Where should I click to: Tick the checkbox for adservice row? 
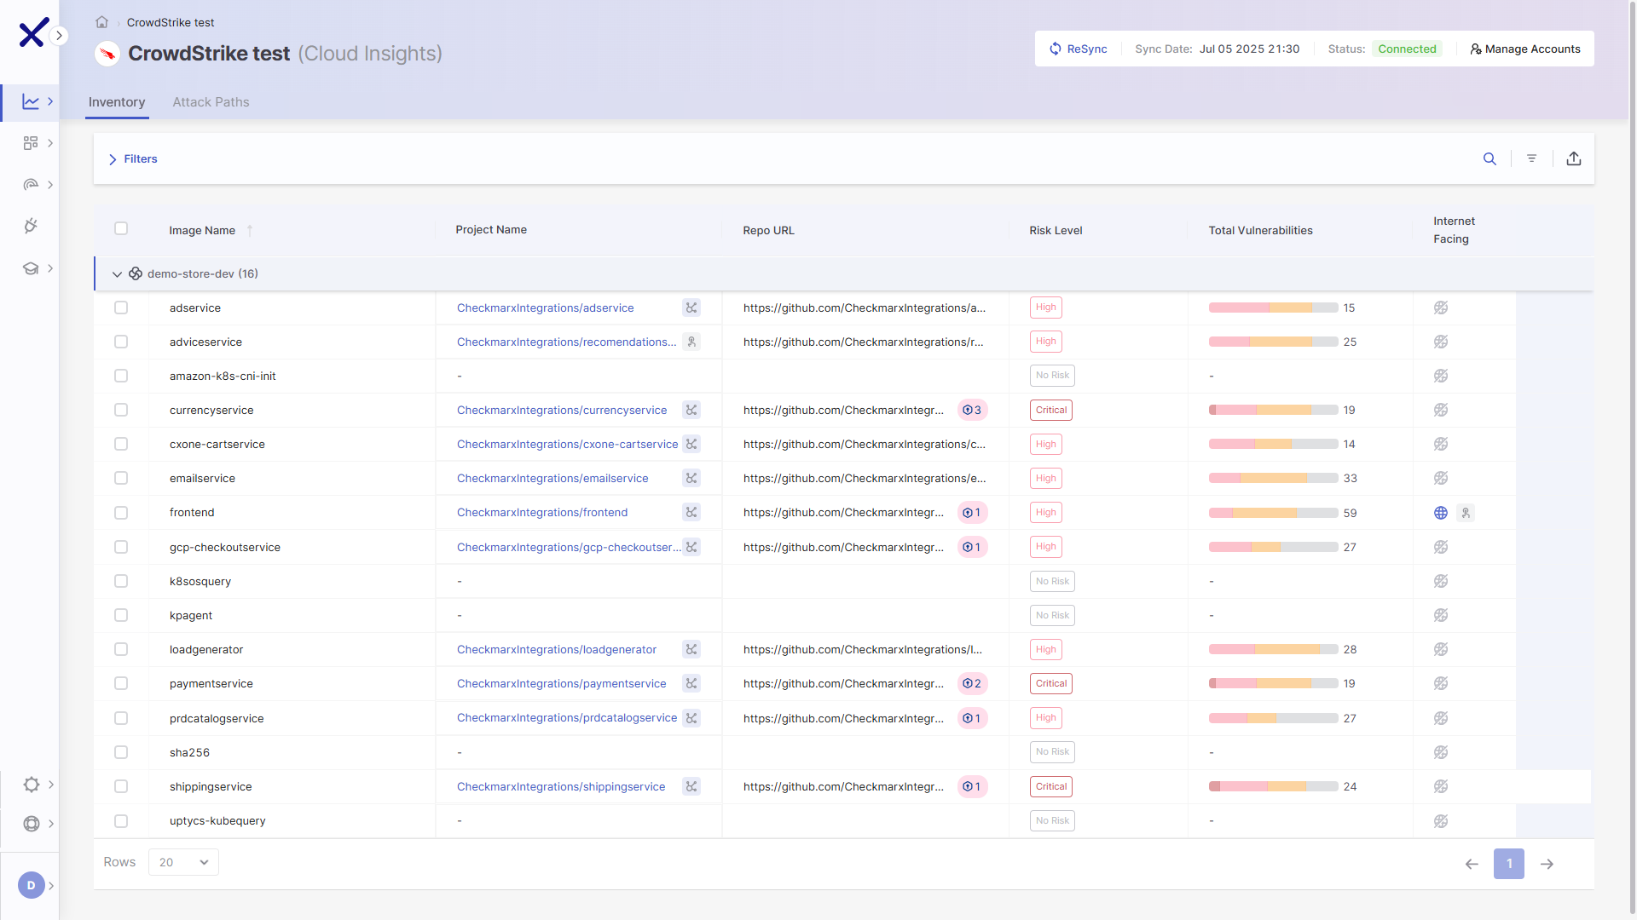[x=121, y=308]
